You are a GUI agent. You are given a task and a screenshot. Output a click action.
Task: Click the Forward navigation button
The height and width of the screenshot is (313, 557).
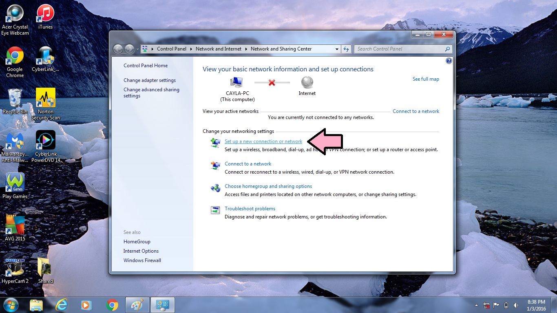[129, 49]
